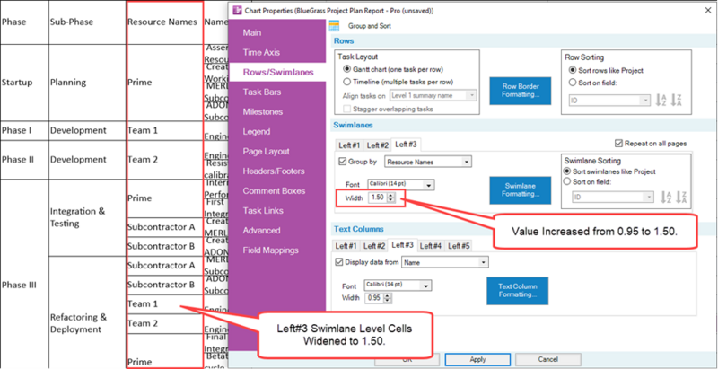Screen dimensions: 718x369
Task: Open the text column Font Calibri dropdown
Action: click(x=398, y=286)
